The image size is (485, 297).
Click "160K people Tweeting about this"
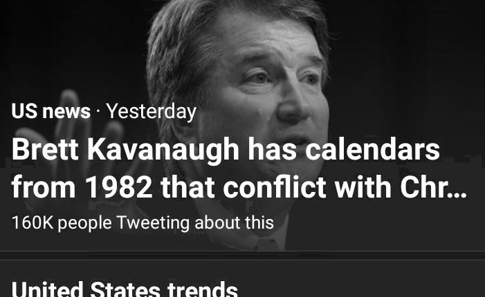[143, 223]
